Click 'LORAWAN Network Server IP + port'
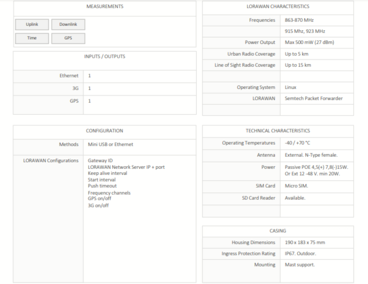This screenshot has height=284, width=368. click(126, 167)
